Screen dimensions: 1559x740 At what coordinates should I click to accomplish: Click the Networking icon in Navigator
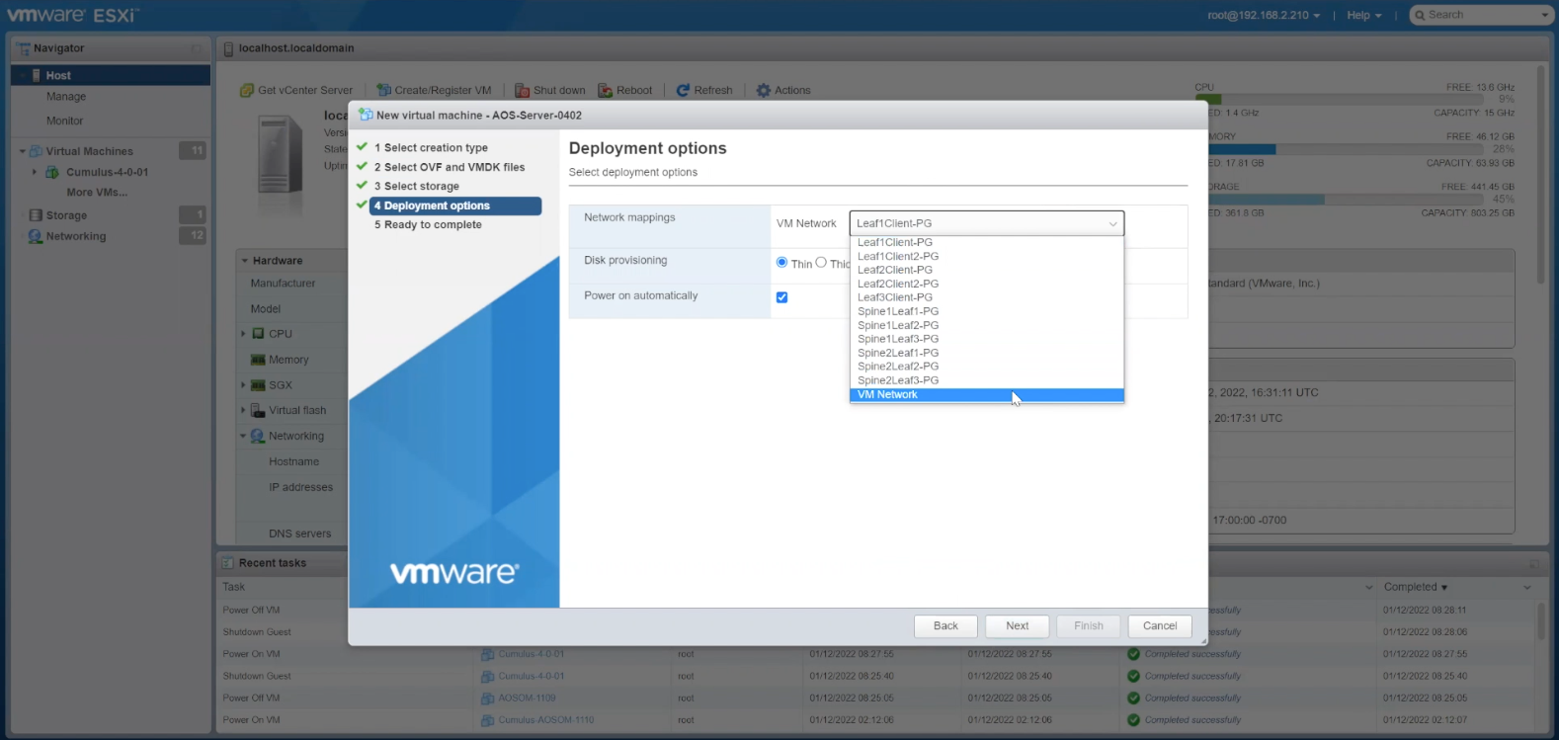pyautogui.click(x=37, y=236)
